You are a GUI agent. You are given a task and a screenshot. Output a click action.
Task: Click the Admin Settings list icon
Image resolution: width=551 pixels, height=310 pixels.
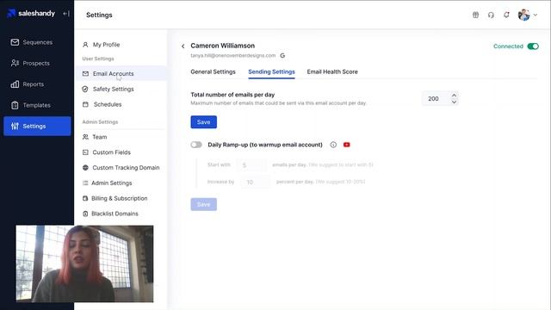point(85,183)
